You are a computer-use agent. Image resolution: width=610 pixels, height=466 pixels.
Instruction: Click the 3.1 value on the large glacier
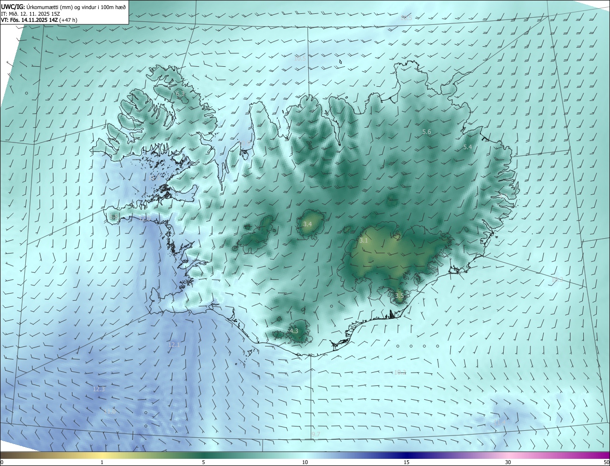[x=364, y=241]
